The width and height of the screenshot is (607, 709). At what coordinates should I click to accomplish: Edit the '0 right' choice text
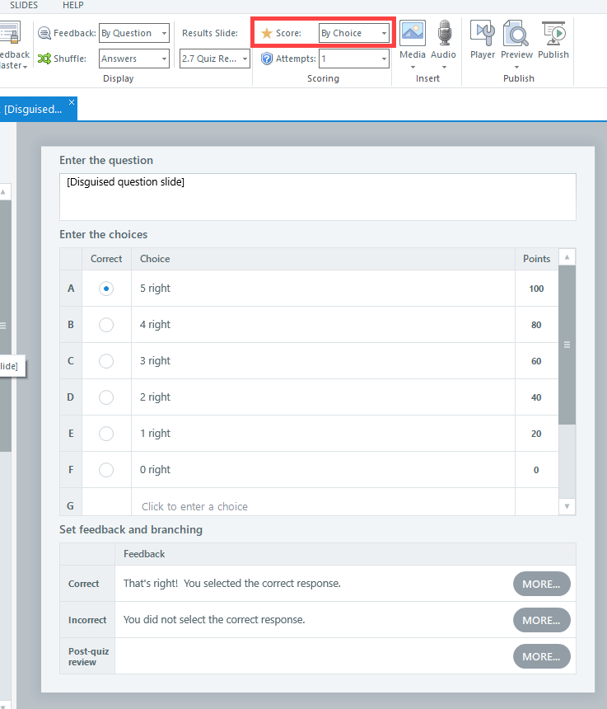155,469
